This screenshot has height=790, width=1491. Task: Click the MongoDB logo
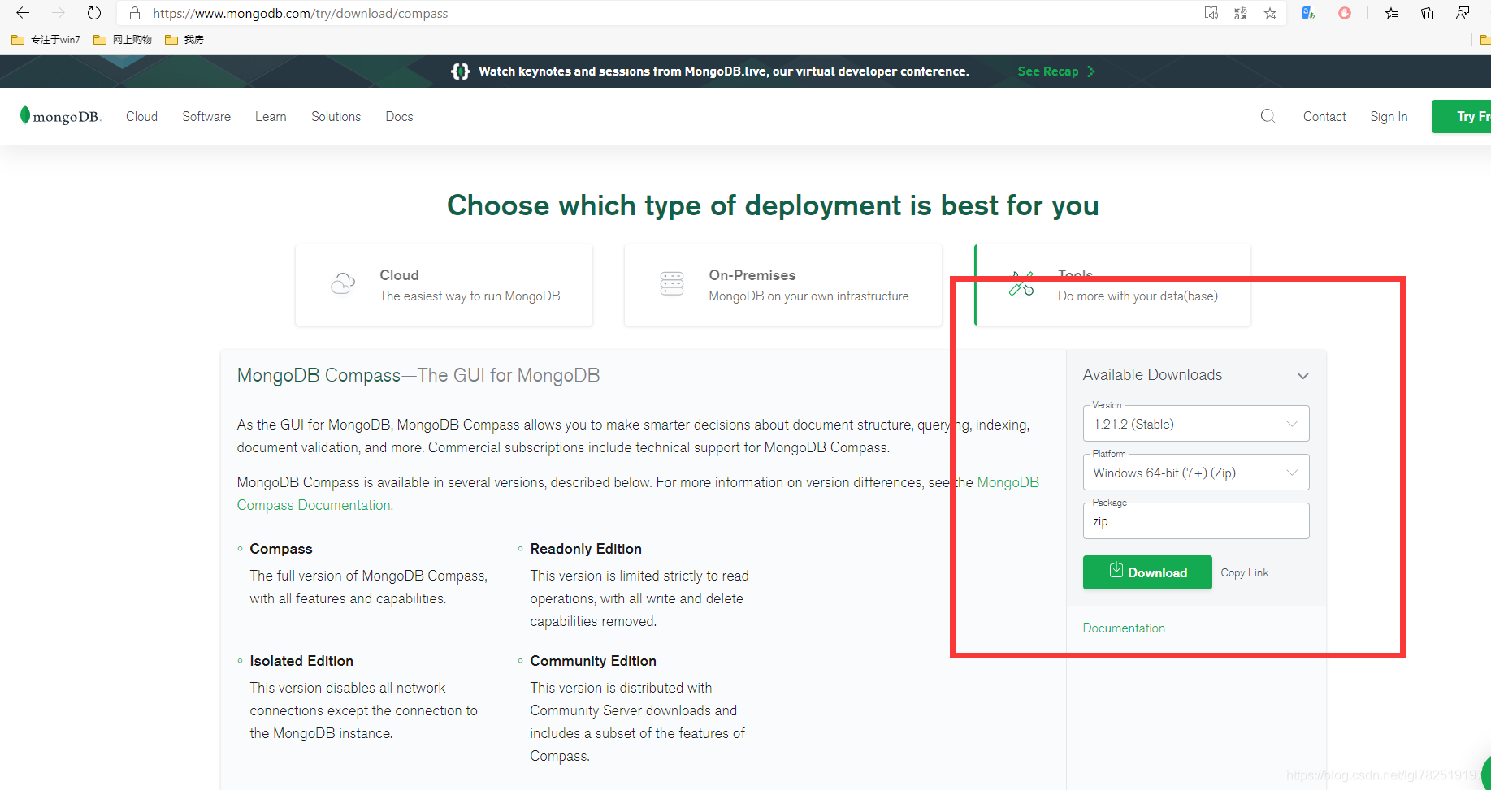(x=60, y=116)
